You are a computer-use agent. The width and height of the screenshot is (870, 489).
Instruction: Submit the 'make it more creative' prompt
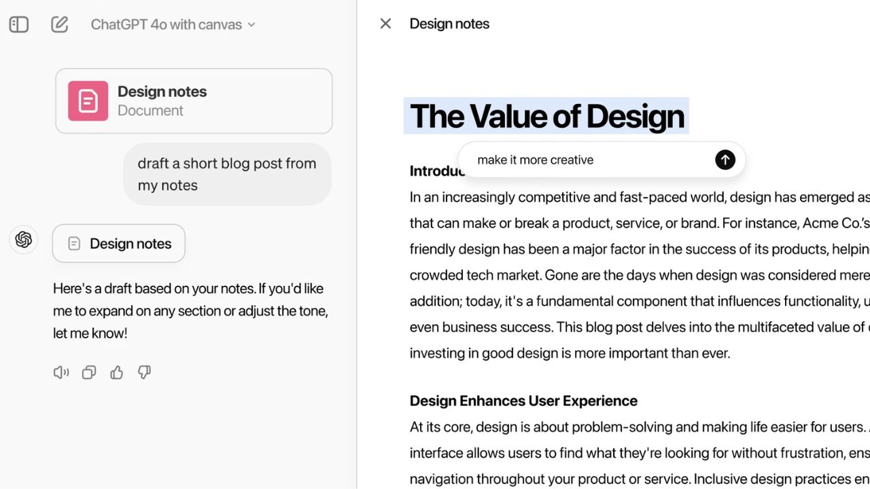coord(725,160)
